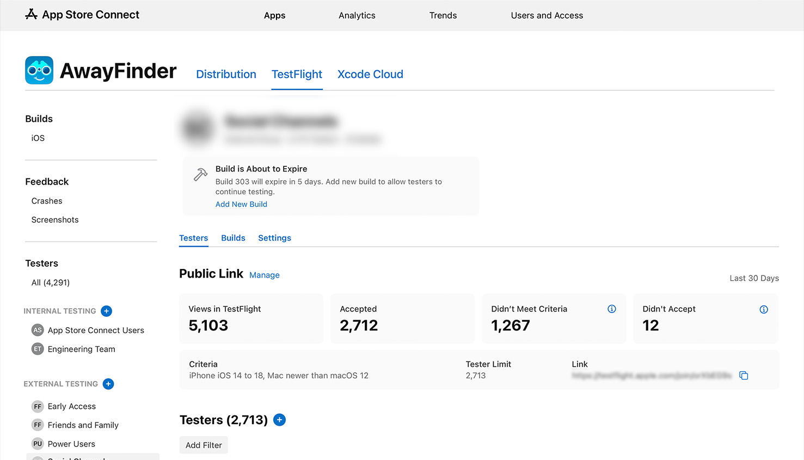Screen dimensions: 804x460
Task: Switch to the Distribution tab
Action: pos(226,75)
